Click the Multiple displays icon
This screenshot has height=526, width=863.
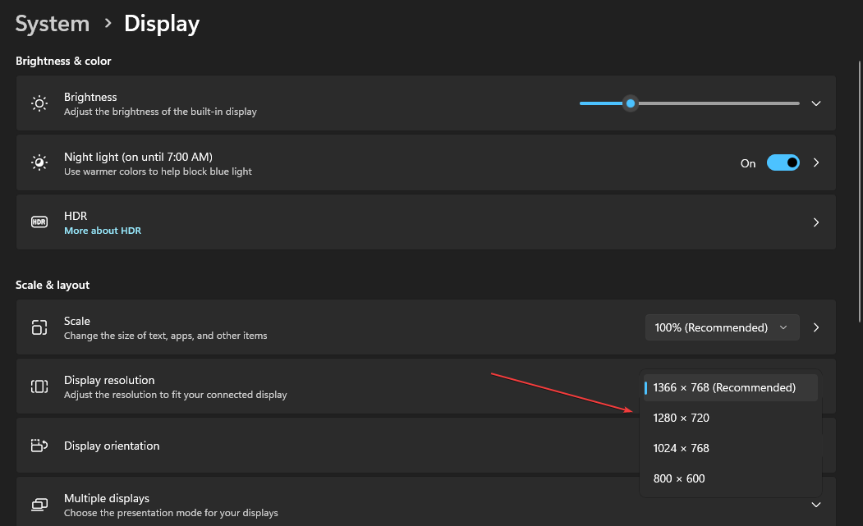39,503
